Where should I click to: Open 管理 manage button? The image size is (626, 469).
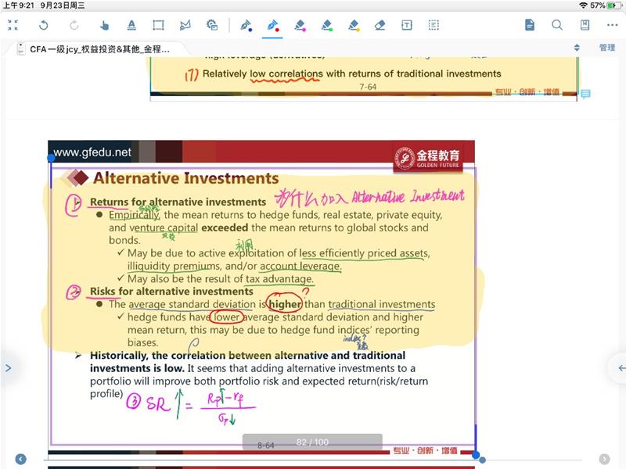(x=607, y=48)
